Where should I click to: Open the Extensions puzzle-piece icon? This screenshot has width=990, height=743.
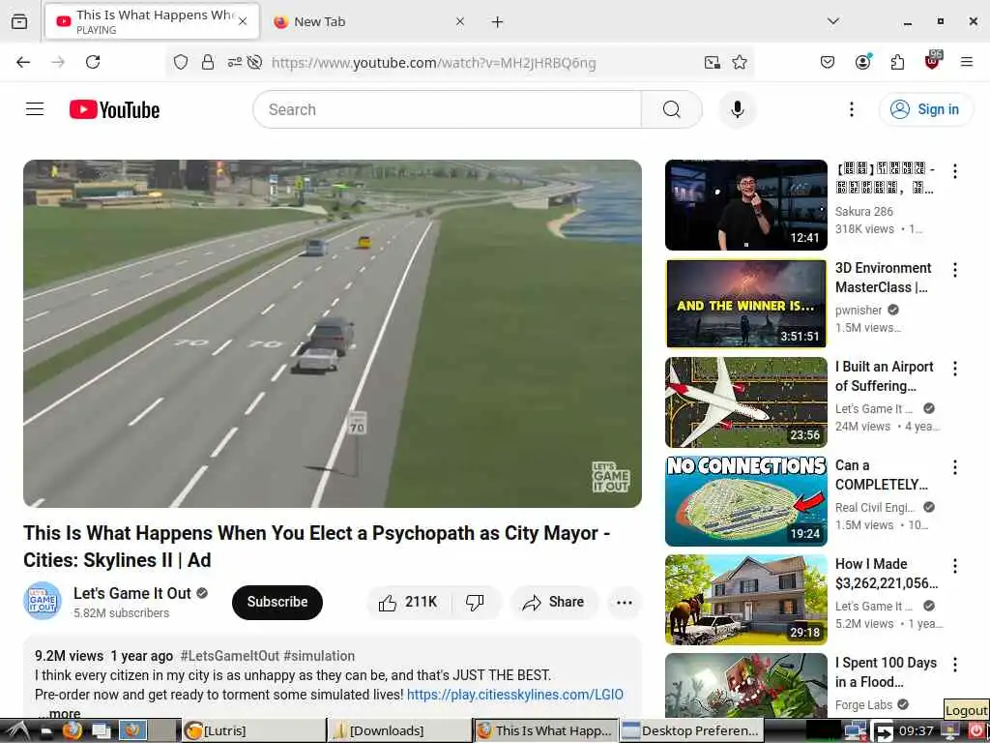(x=897, y=62)
